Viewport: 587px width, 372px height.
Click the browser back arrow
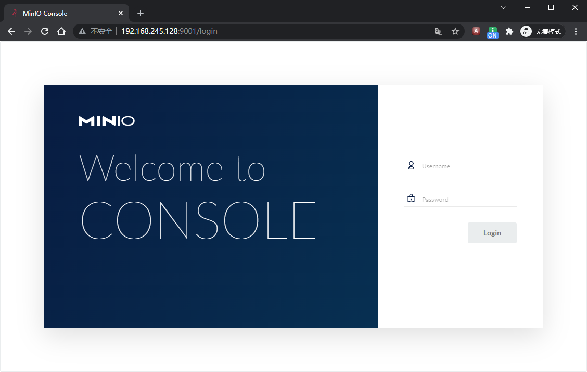point(11,31)
